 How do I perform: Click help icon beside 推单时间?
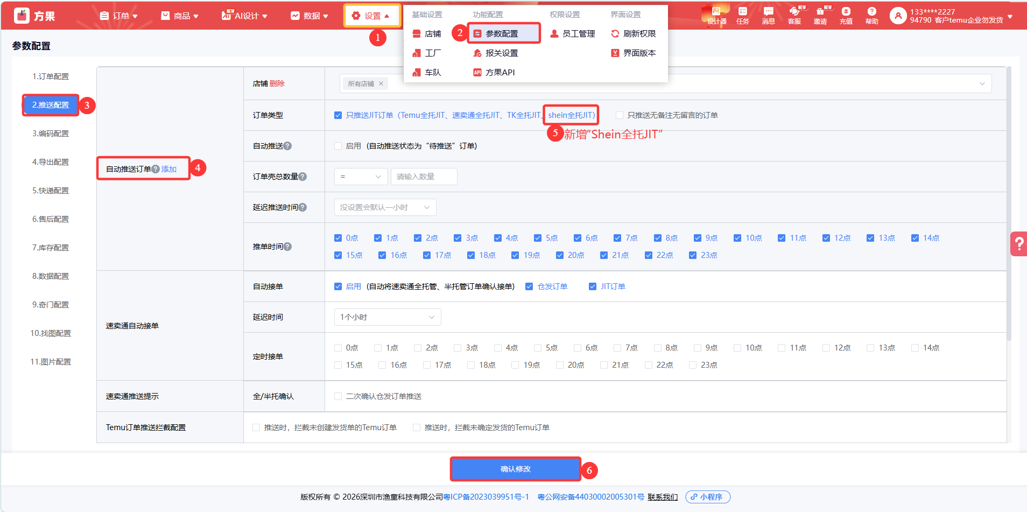click(287, 247)
